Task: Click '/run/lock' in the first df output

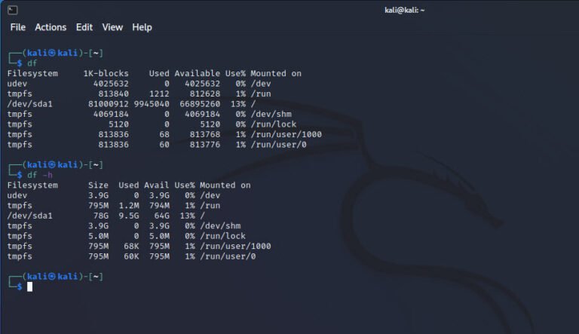Action: [274, 124]
